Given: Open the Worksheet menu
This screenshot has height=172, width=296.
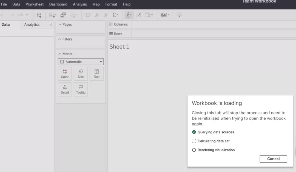Looking at the screenshot, I should pyautogui.click(x=35, y=4).
